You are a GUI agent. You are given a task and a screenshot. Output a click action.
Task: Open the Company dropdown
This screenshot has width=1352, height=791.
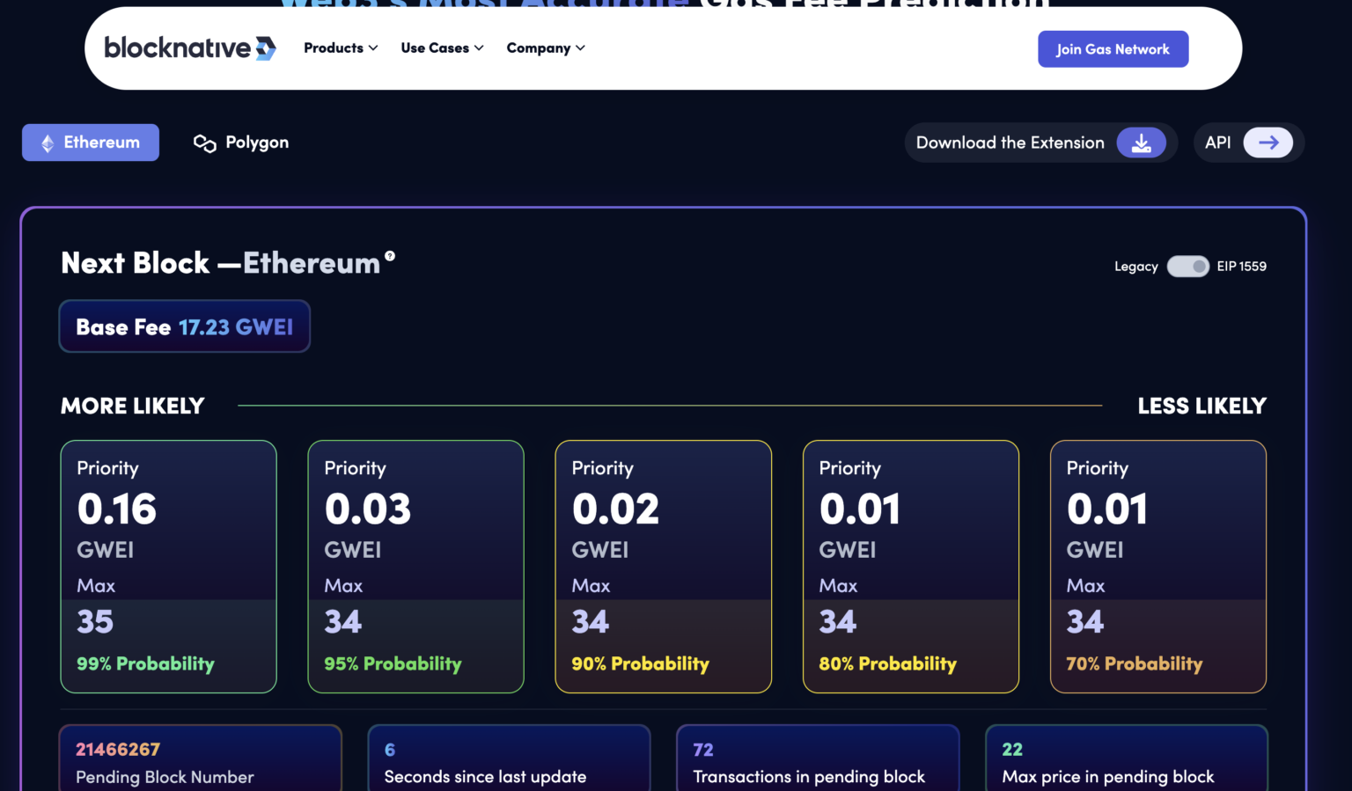(545, 48)
